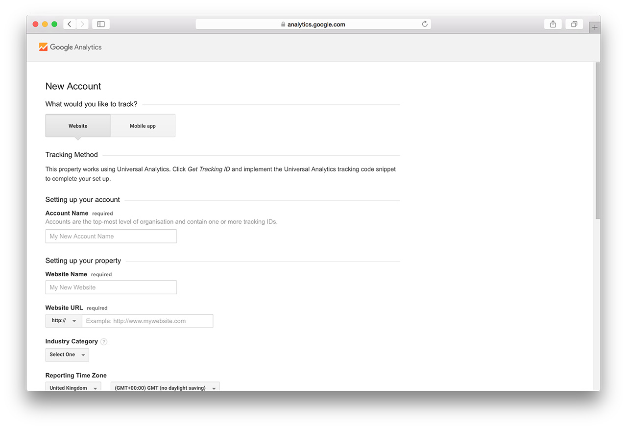Switch to the Mobile app tab
The height and width of the screenshot is (429, 627).
point(143,126)
